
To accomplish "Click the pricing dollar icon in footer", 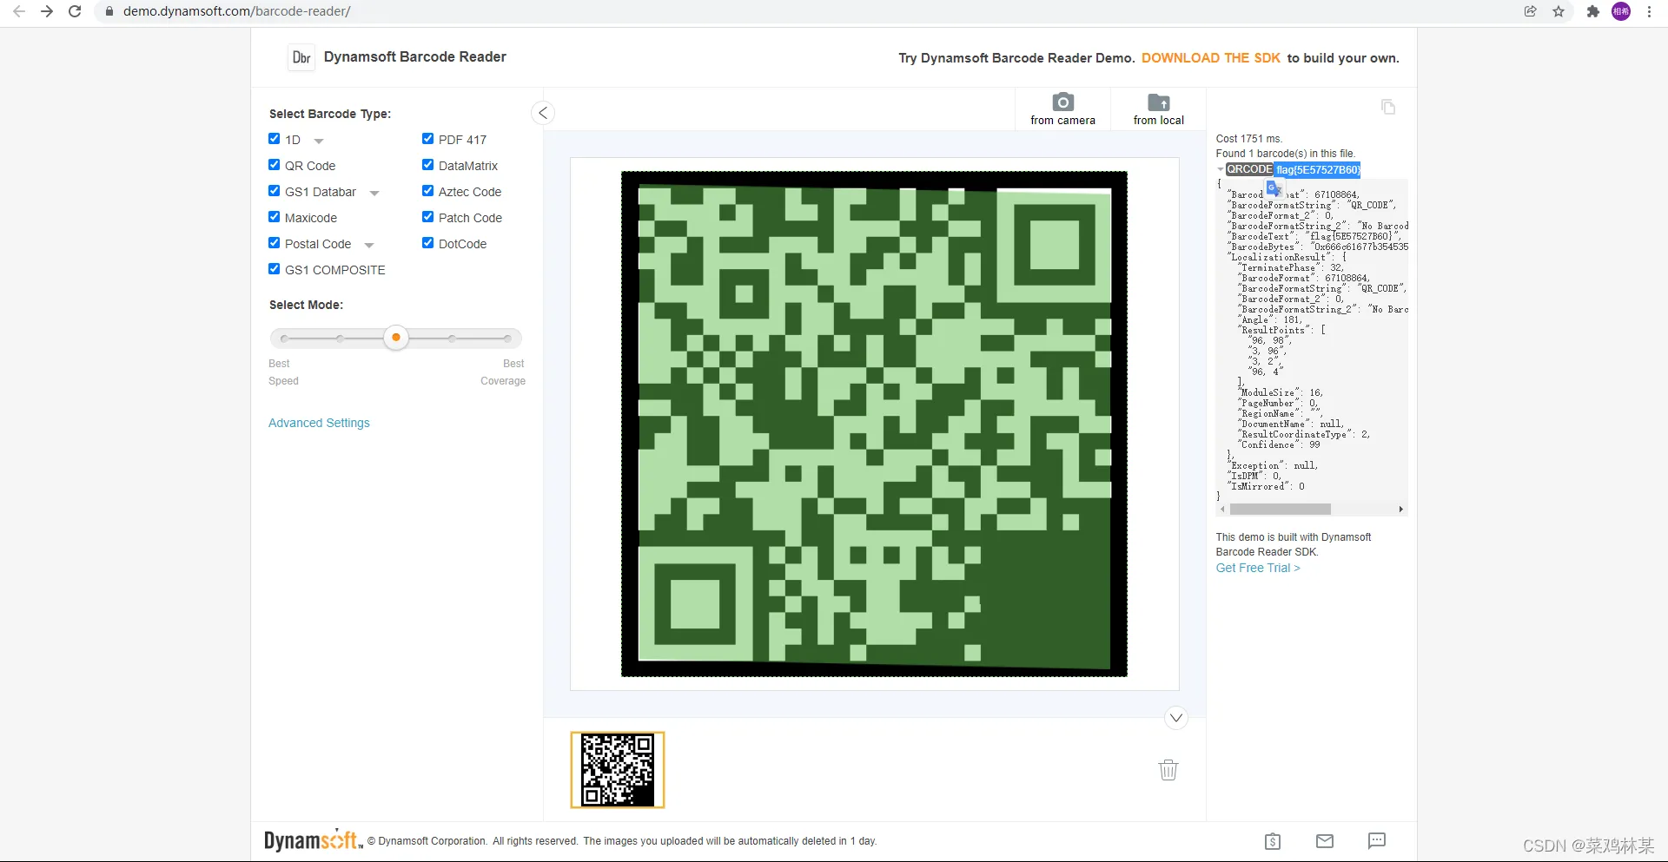I will 1273,840.
